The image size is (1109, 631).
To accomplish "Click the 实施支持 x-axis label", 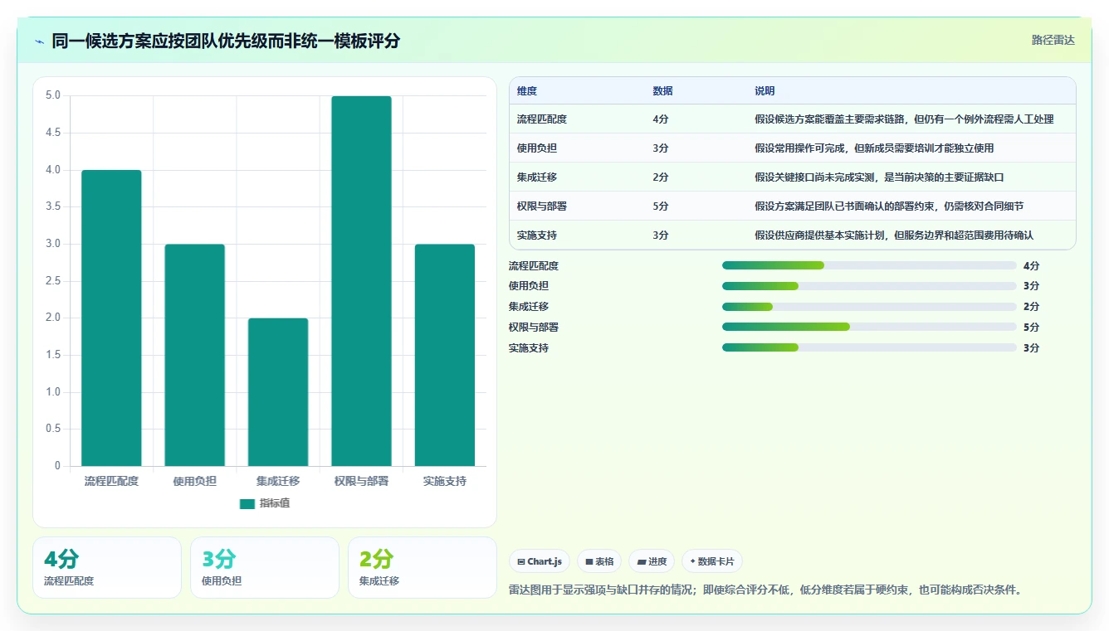I will (445, 481).
